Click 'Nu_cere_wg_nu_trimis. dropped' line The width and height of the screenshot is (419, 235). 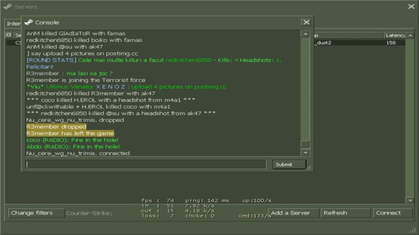[x=75, y=120]
